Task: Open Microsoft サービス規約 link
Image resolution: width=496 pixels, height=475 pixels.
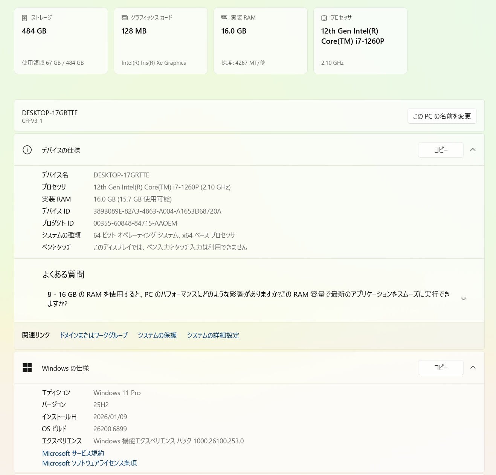Action: click(x=73, y=453)
